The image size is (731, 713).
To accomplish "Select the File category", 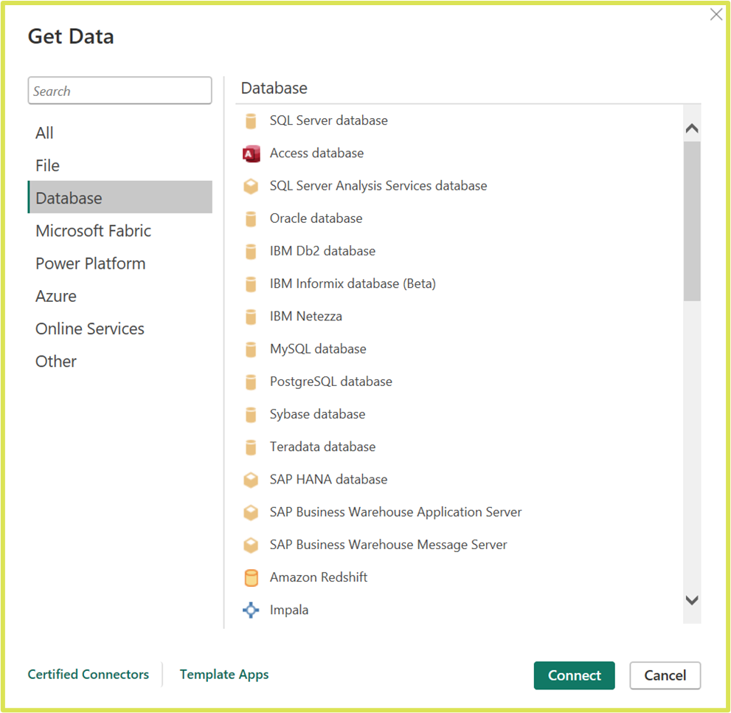I will 119,165.
